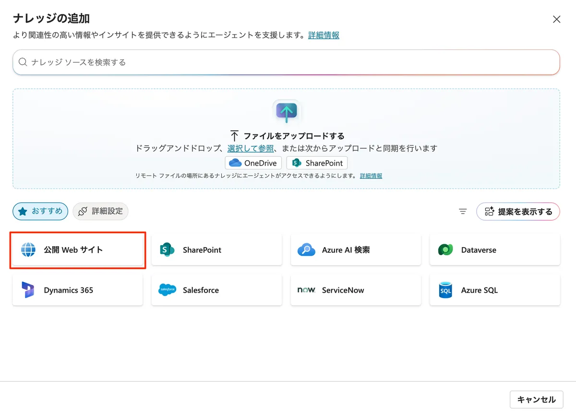Click the Dataverse green icon
Viewport: 576px width, 416px height.
(x=445, y=250)
